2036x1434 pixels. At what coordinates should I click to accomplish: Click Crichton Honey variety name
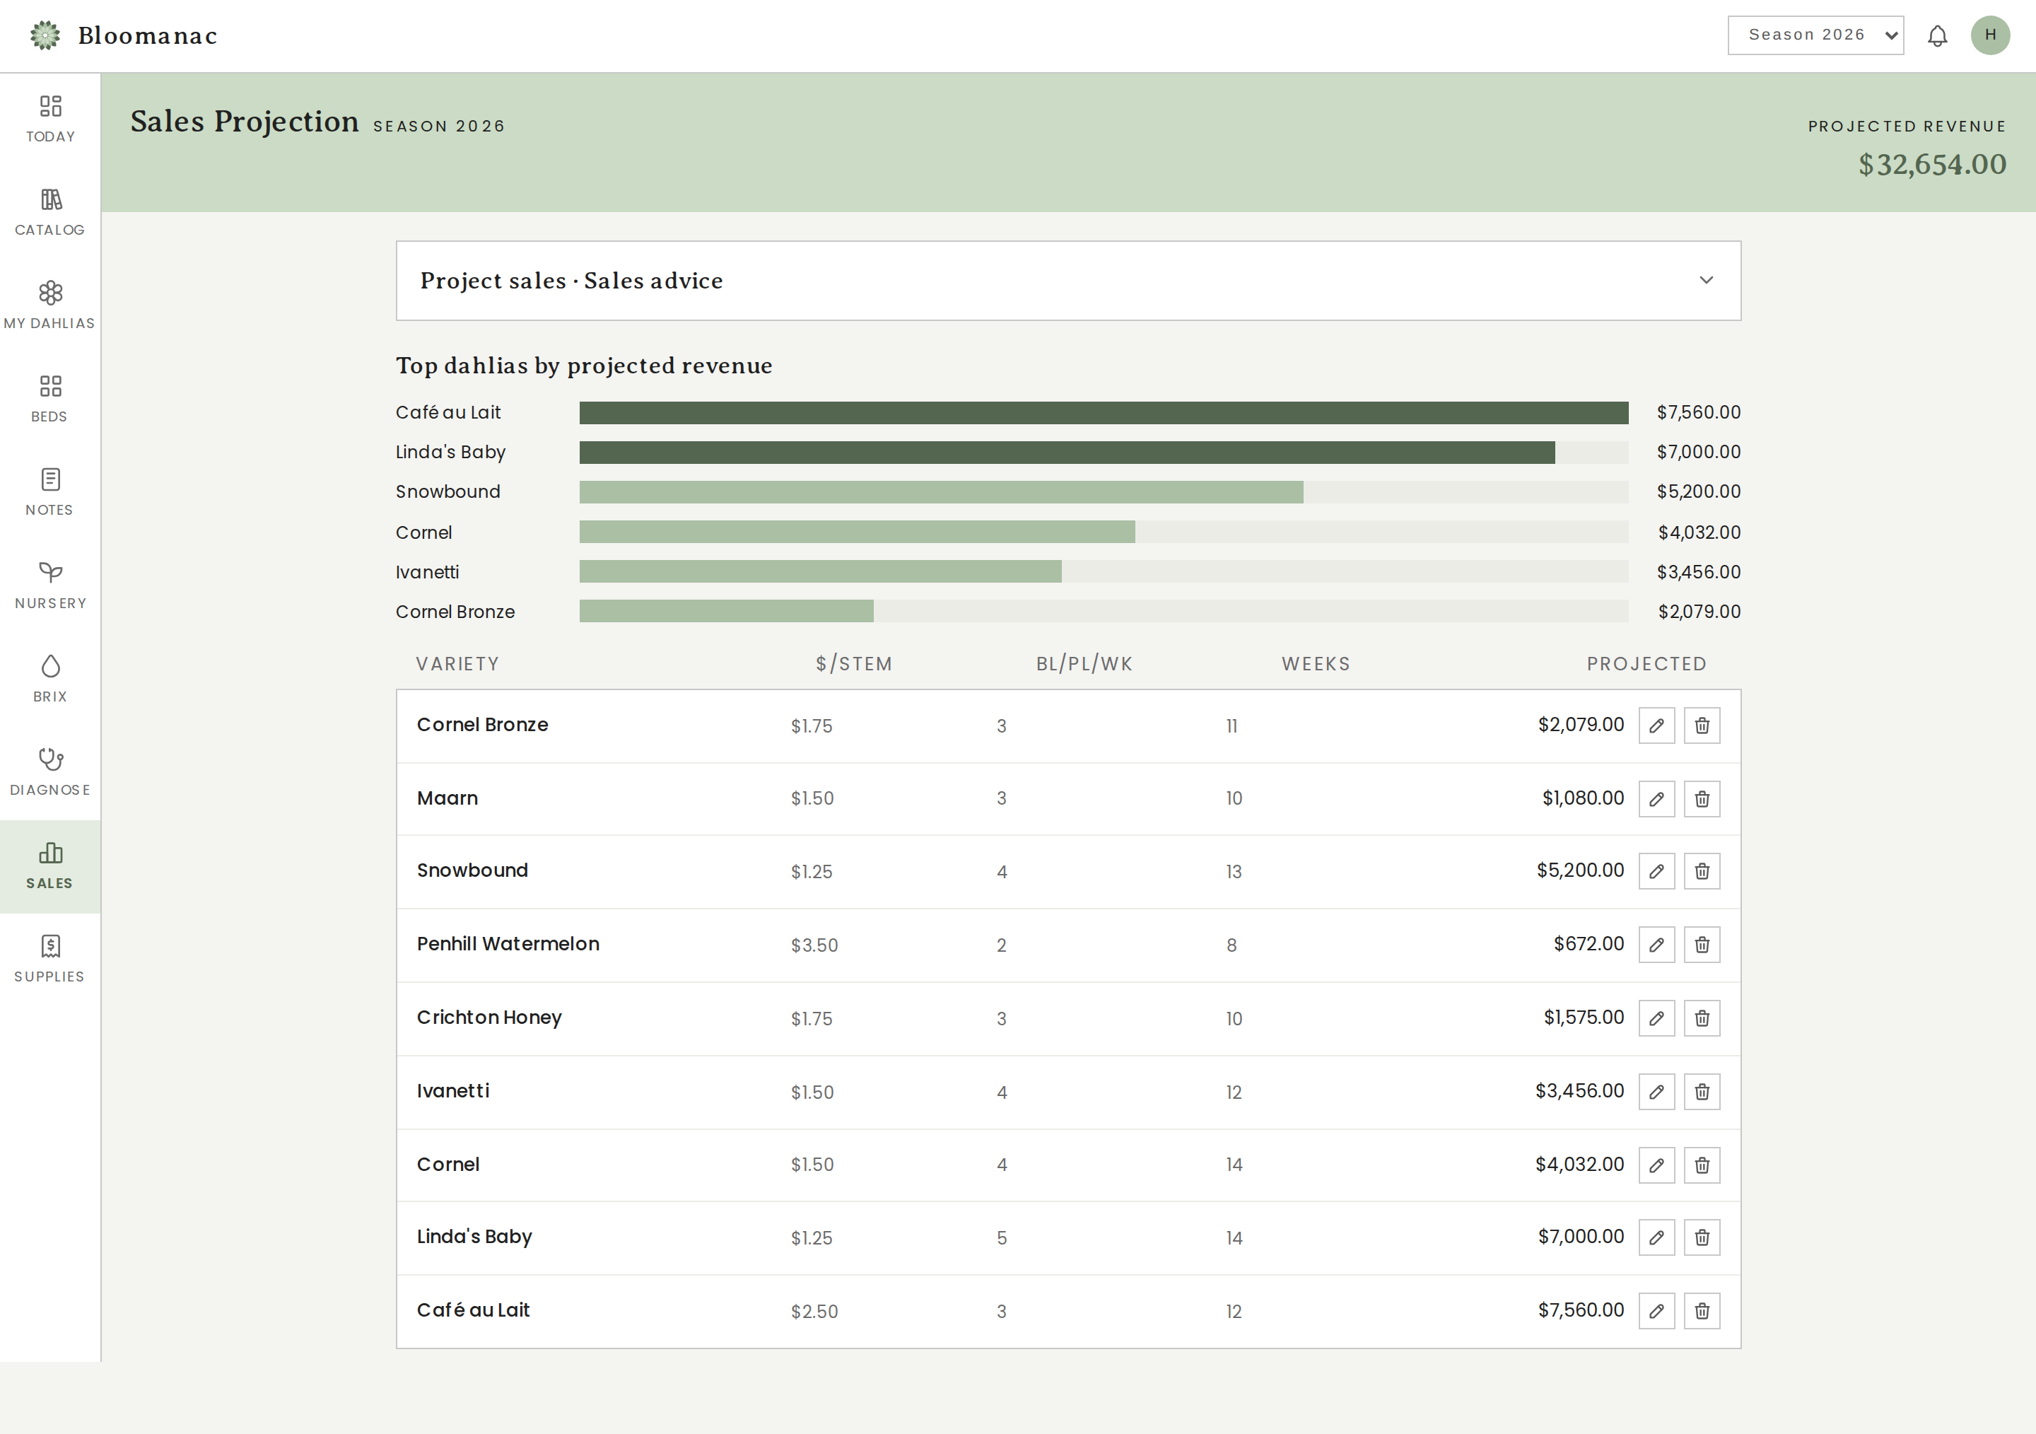(489, 1018)
